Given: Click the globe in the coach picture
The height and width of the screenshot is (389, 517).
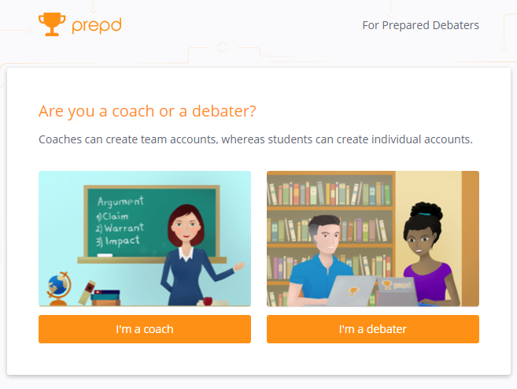Looking at the screenshot, I should point(59,287).
